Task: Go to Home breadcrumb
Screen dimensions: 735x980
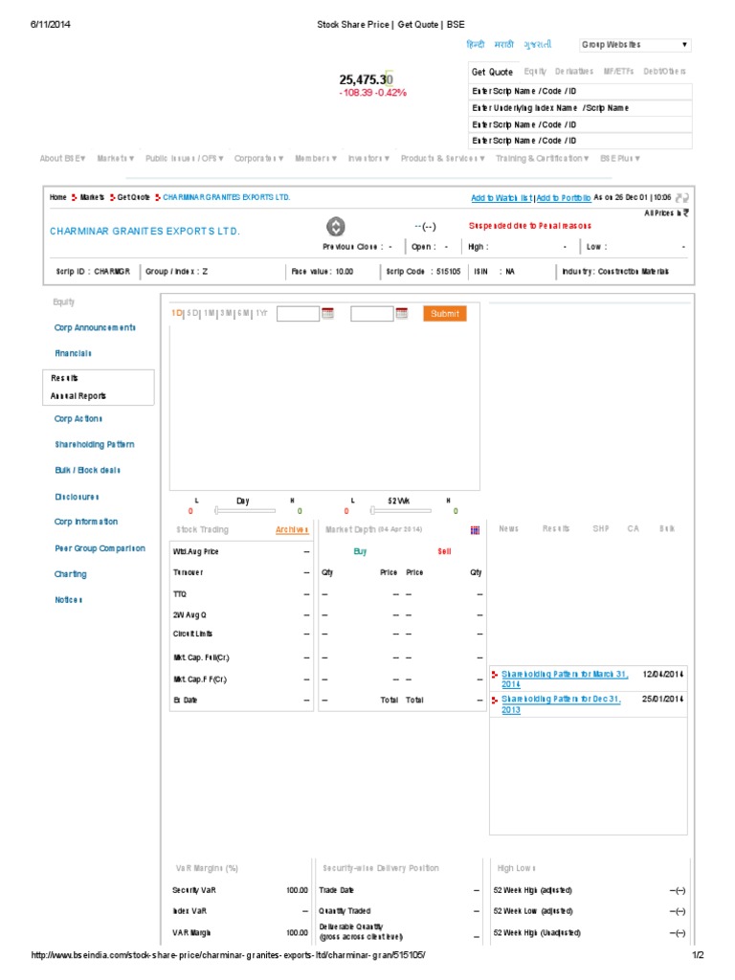Action: pyautogui.click(x=58, y=197)
